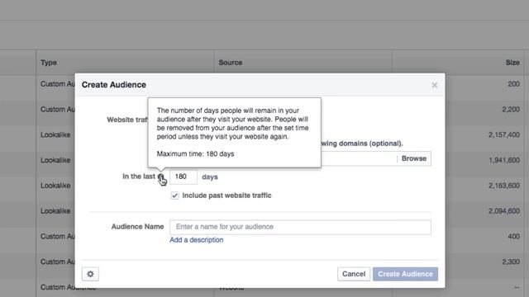Viewport: 529px width, 297px height.
Task: Select the size value 2,163,600
Action: (x=504, y=186)
